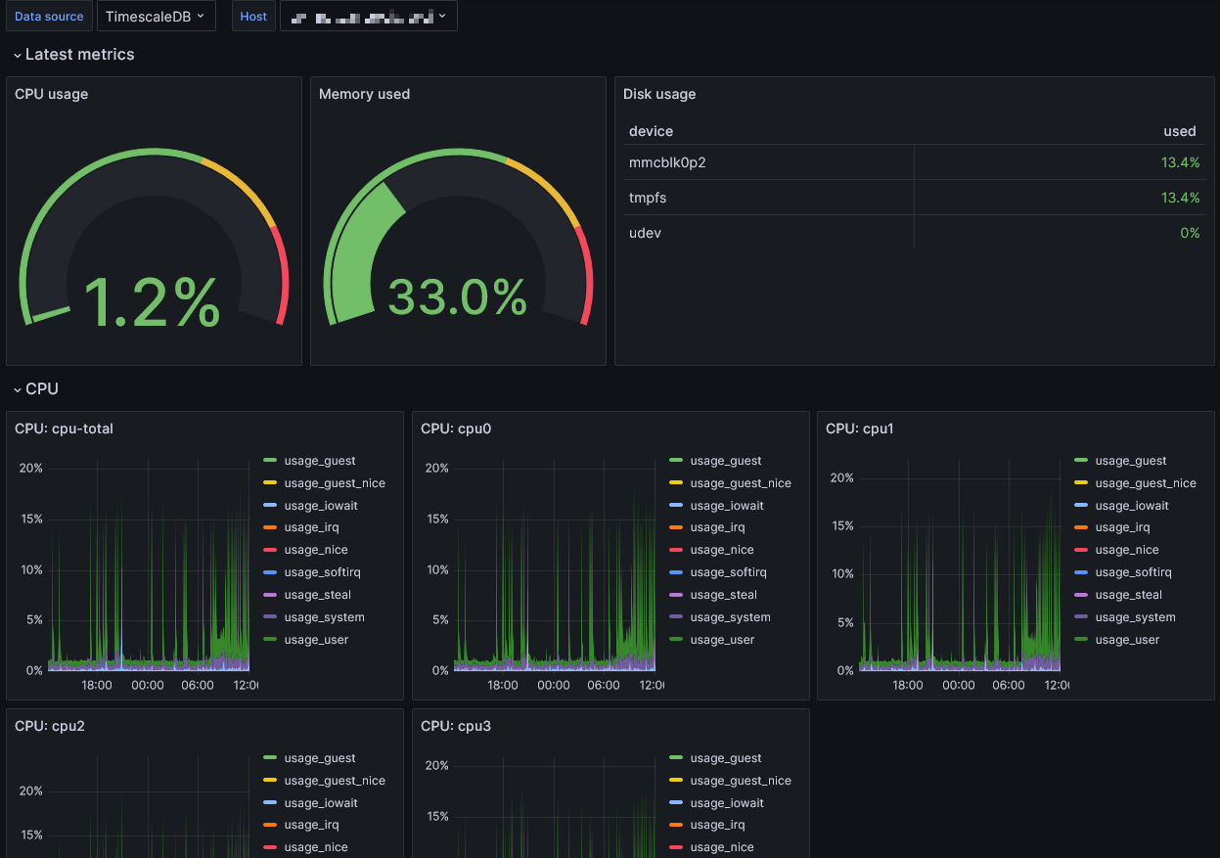Isolate usage_guest_nice series in cpu0 legend
Image resolution: width=1220 pixels, height=858 pixels.
pyautogui.click(x=741, y=483)
